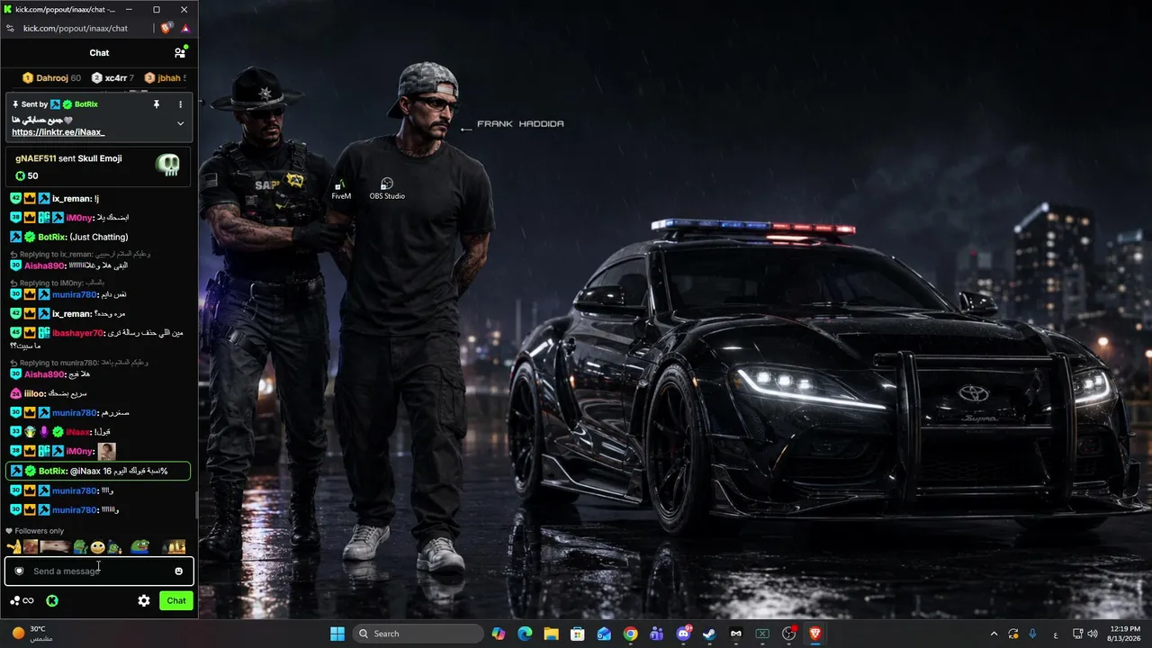Click the Followers only label
This screenshot has width=1152, height=648.
pos(39,531)
